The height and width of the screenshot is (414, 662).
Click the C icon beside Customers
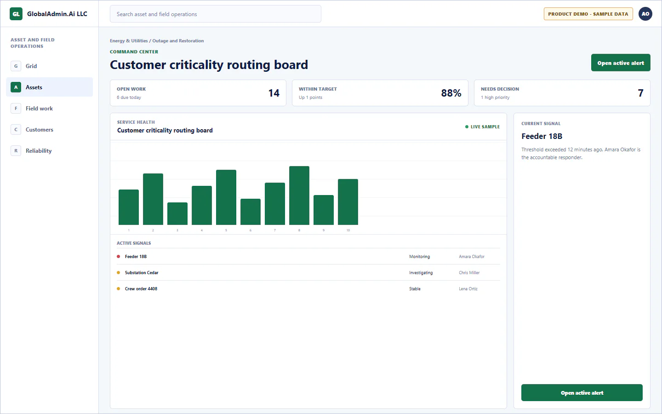click(16, 130)
